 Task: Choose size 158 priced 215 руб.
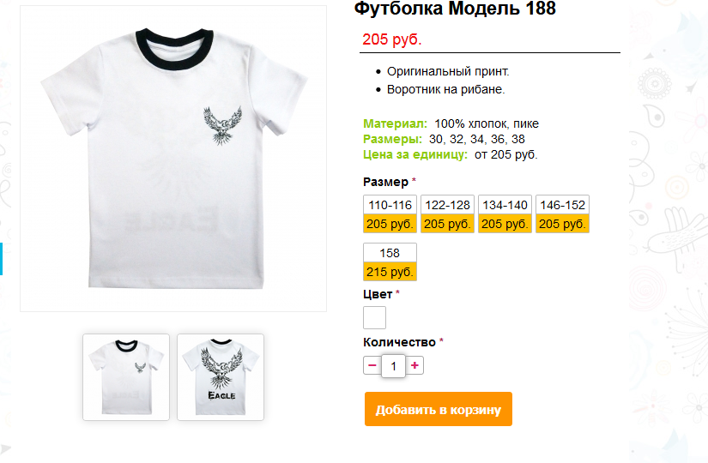pyautogui.click(x=390, y=262)
